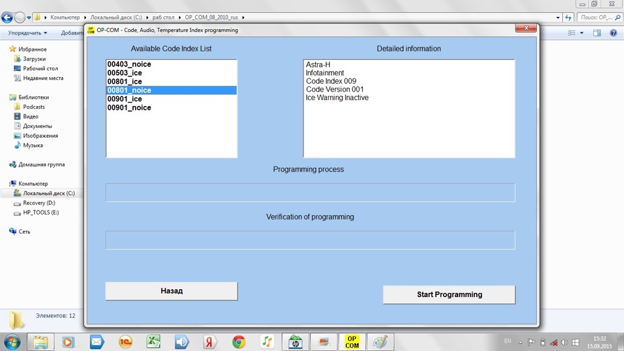
Task: Open Домашняя группа in navigation pane
Action: tap(42, 164)
